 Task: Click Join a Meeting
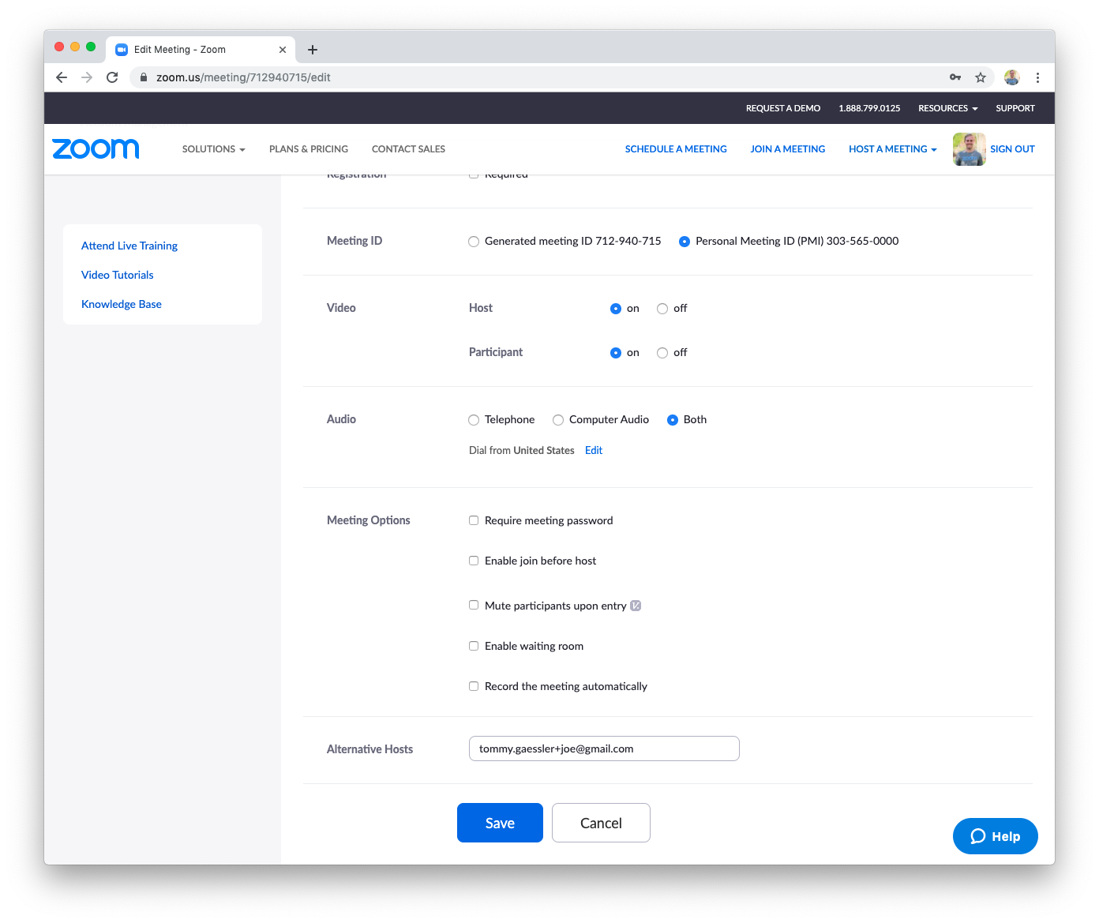(x=788, y=149)
